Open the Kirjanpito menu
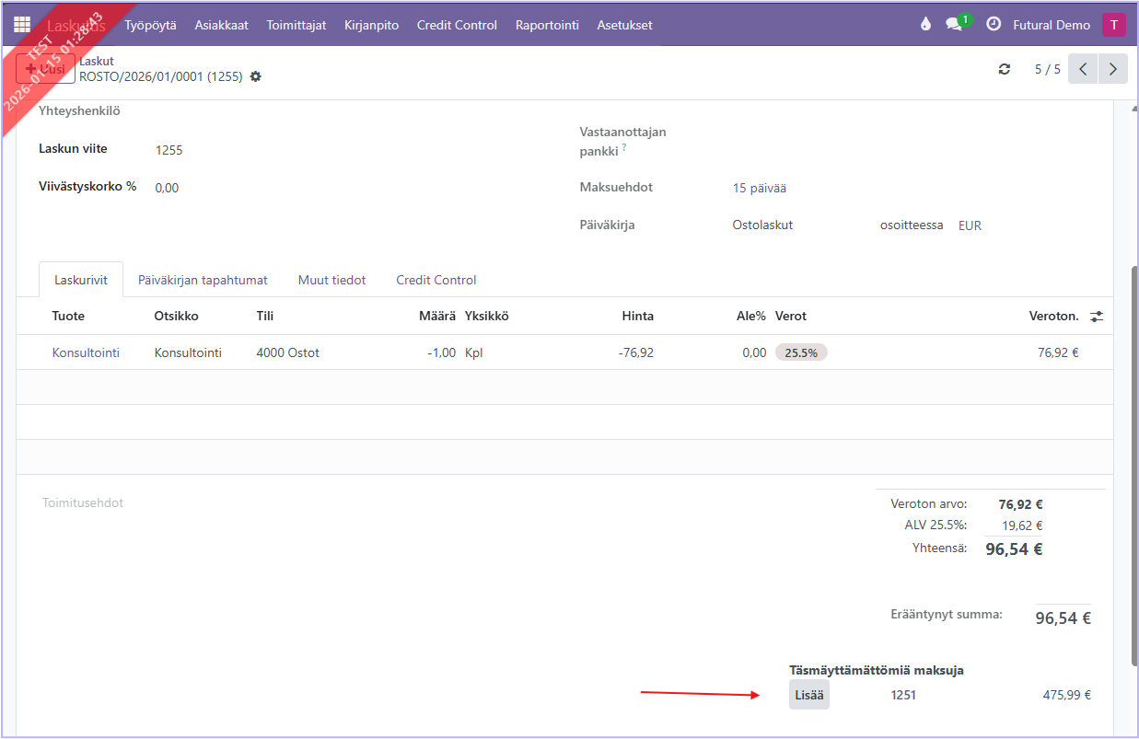Viewport: 1139px width, 739px height. pos(371,25)
